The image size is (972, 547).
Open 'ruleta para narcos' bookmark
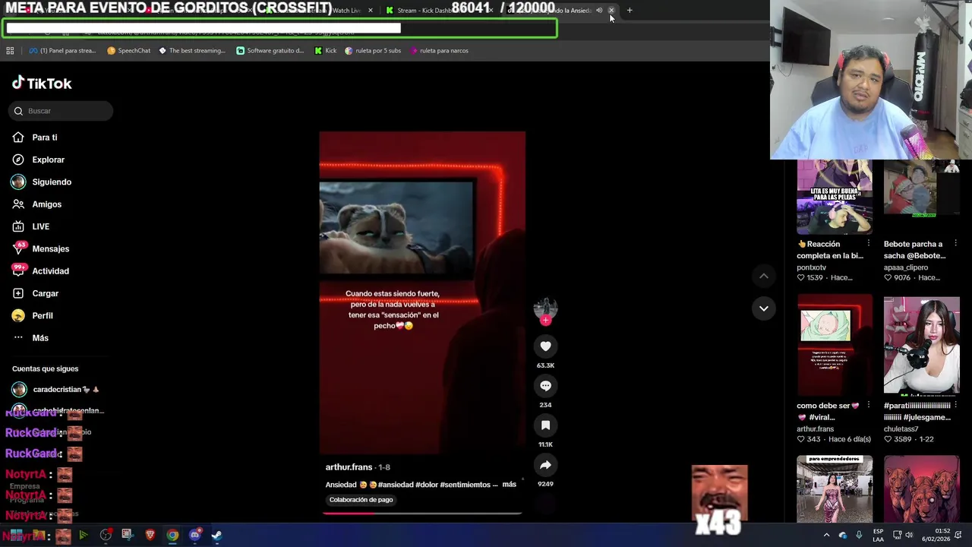pos(439,51)
